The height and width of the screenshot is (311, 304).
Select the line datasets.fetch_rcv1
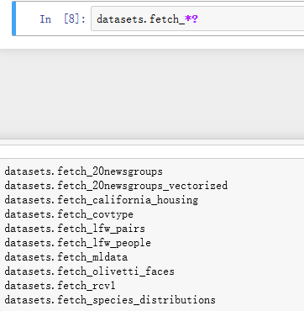click(60, 286)
